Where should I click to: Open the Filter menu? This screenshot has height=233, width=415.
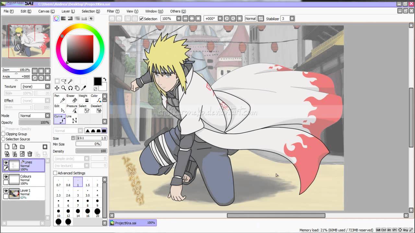[x=113, y=11]
